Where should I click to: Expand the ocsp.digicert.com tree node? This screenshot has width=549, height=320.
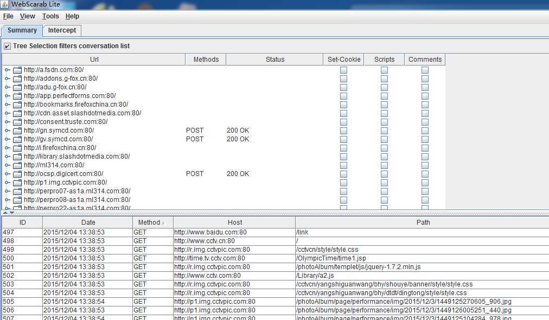[8, 174]
